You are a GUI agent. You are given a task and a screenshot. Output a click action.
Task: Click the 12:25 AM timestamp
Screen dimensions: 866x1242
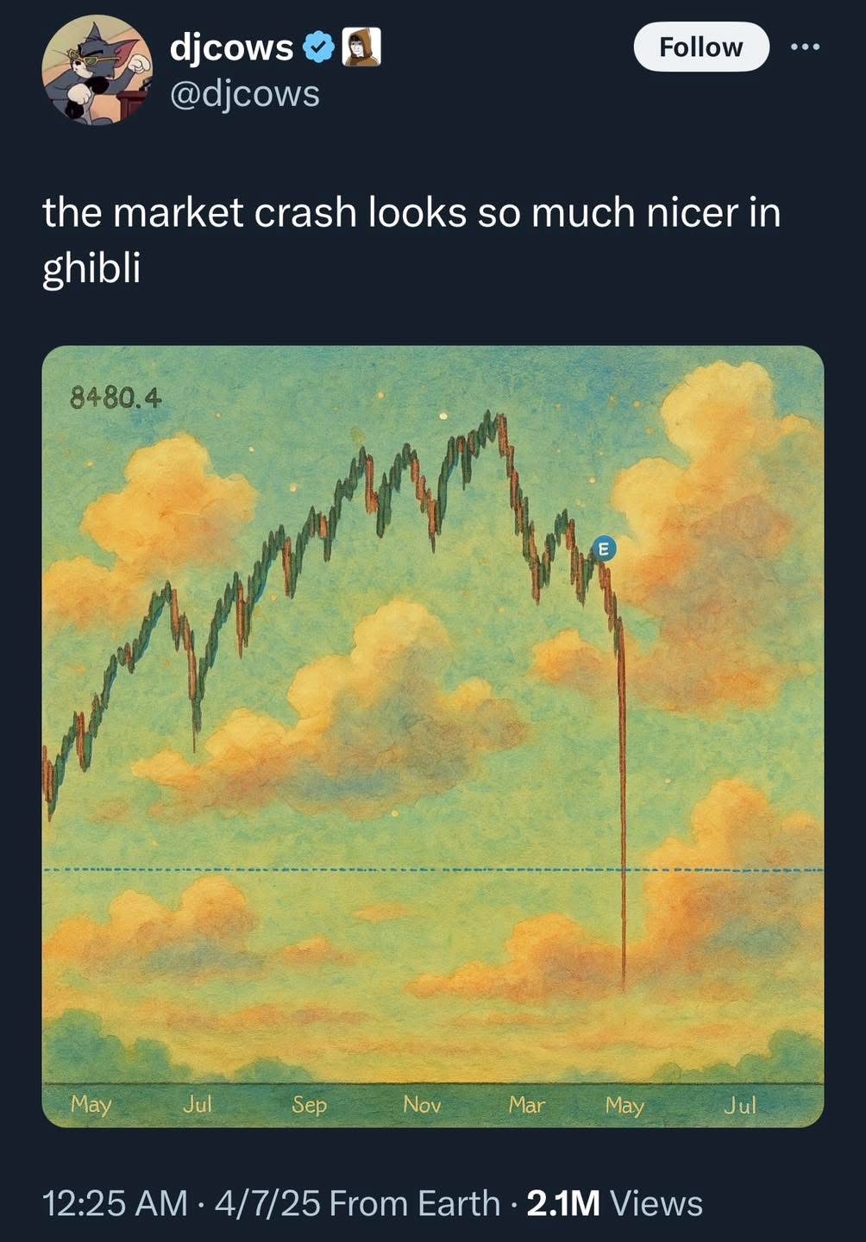(115, 1203)
